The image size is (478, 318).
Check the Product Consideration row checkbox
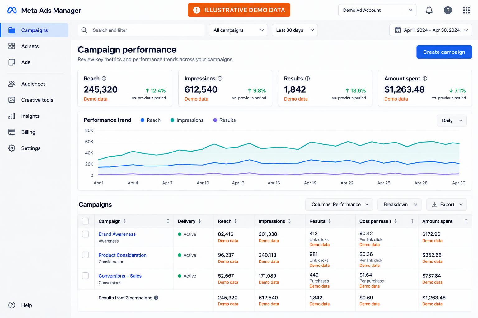click(85, 255)
